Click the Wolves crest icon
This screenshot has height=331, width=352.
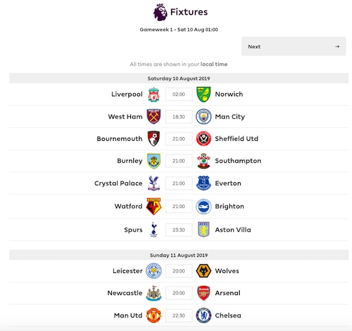(x=204, y=271)
